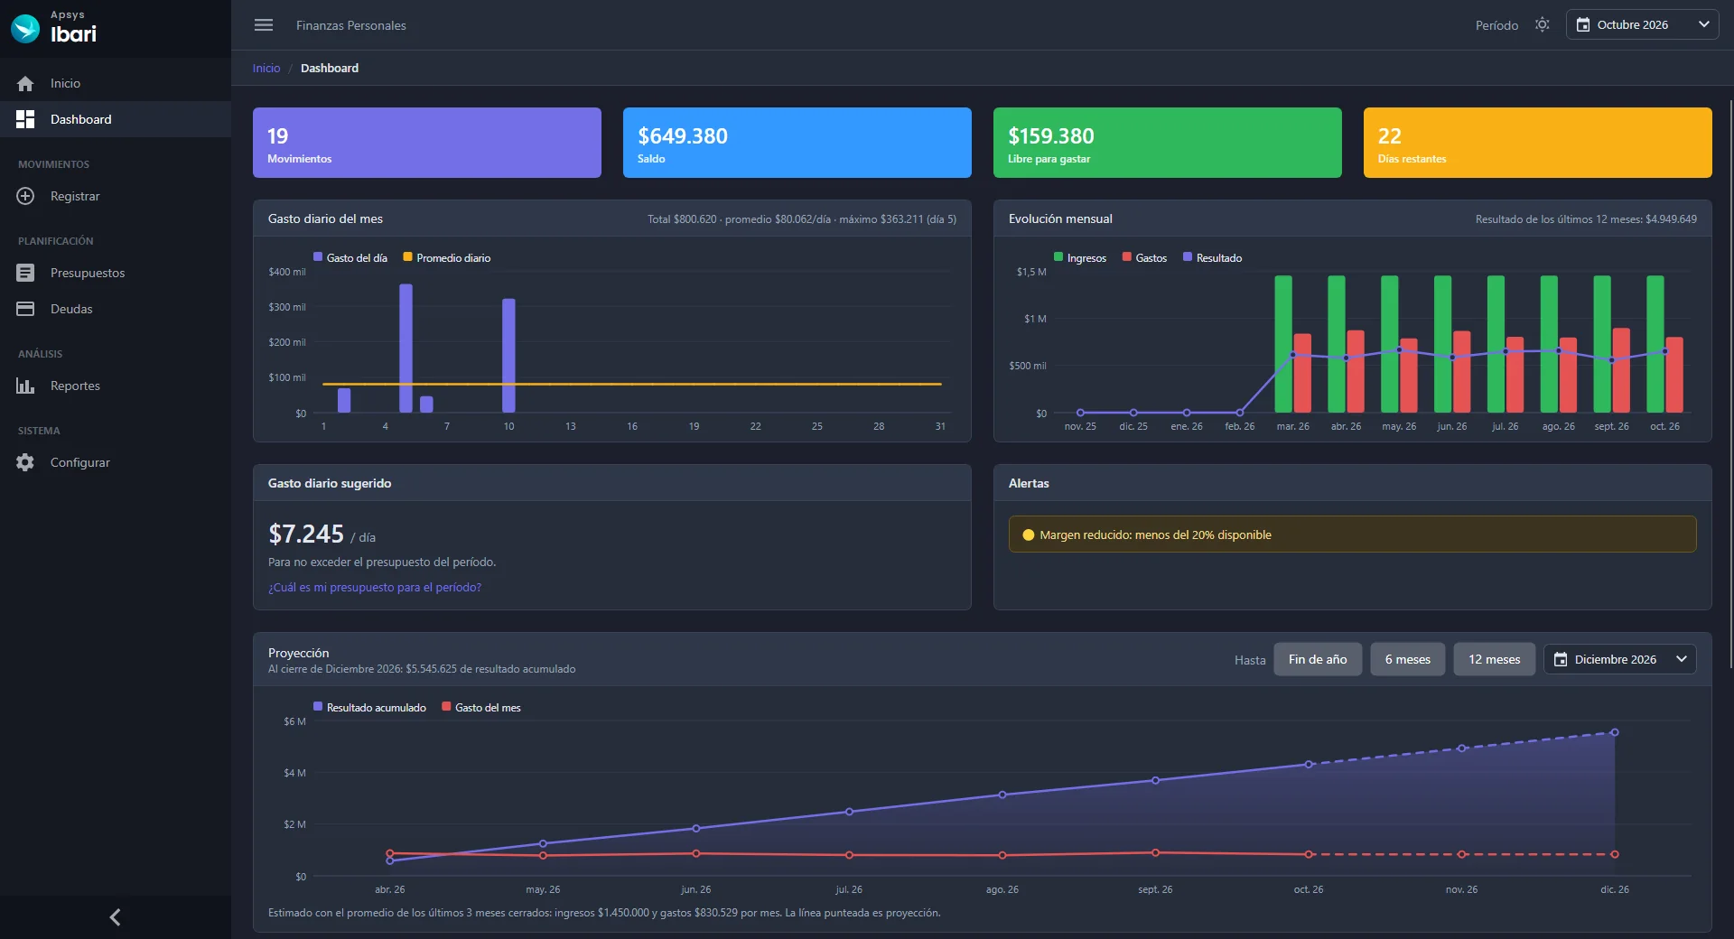The image size is (1734, 939).
Task: Click the Ibari bird logo icon
Action: tap(25, 29)
